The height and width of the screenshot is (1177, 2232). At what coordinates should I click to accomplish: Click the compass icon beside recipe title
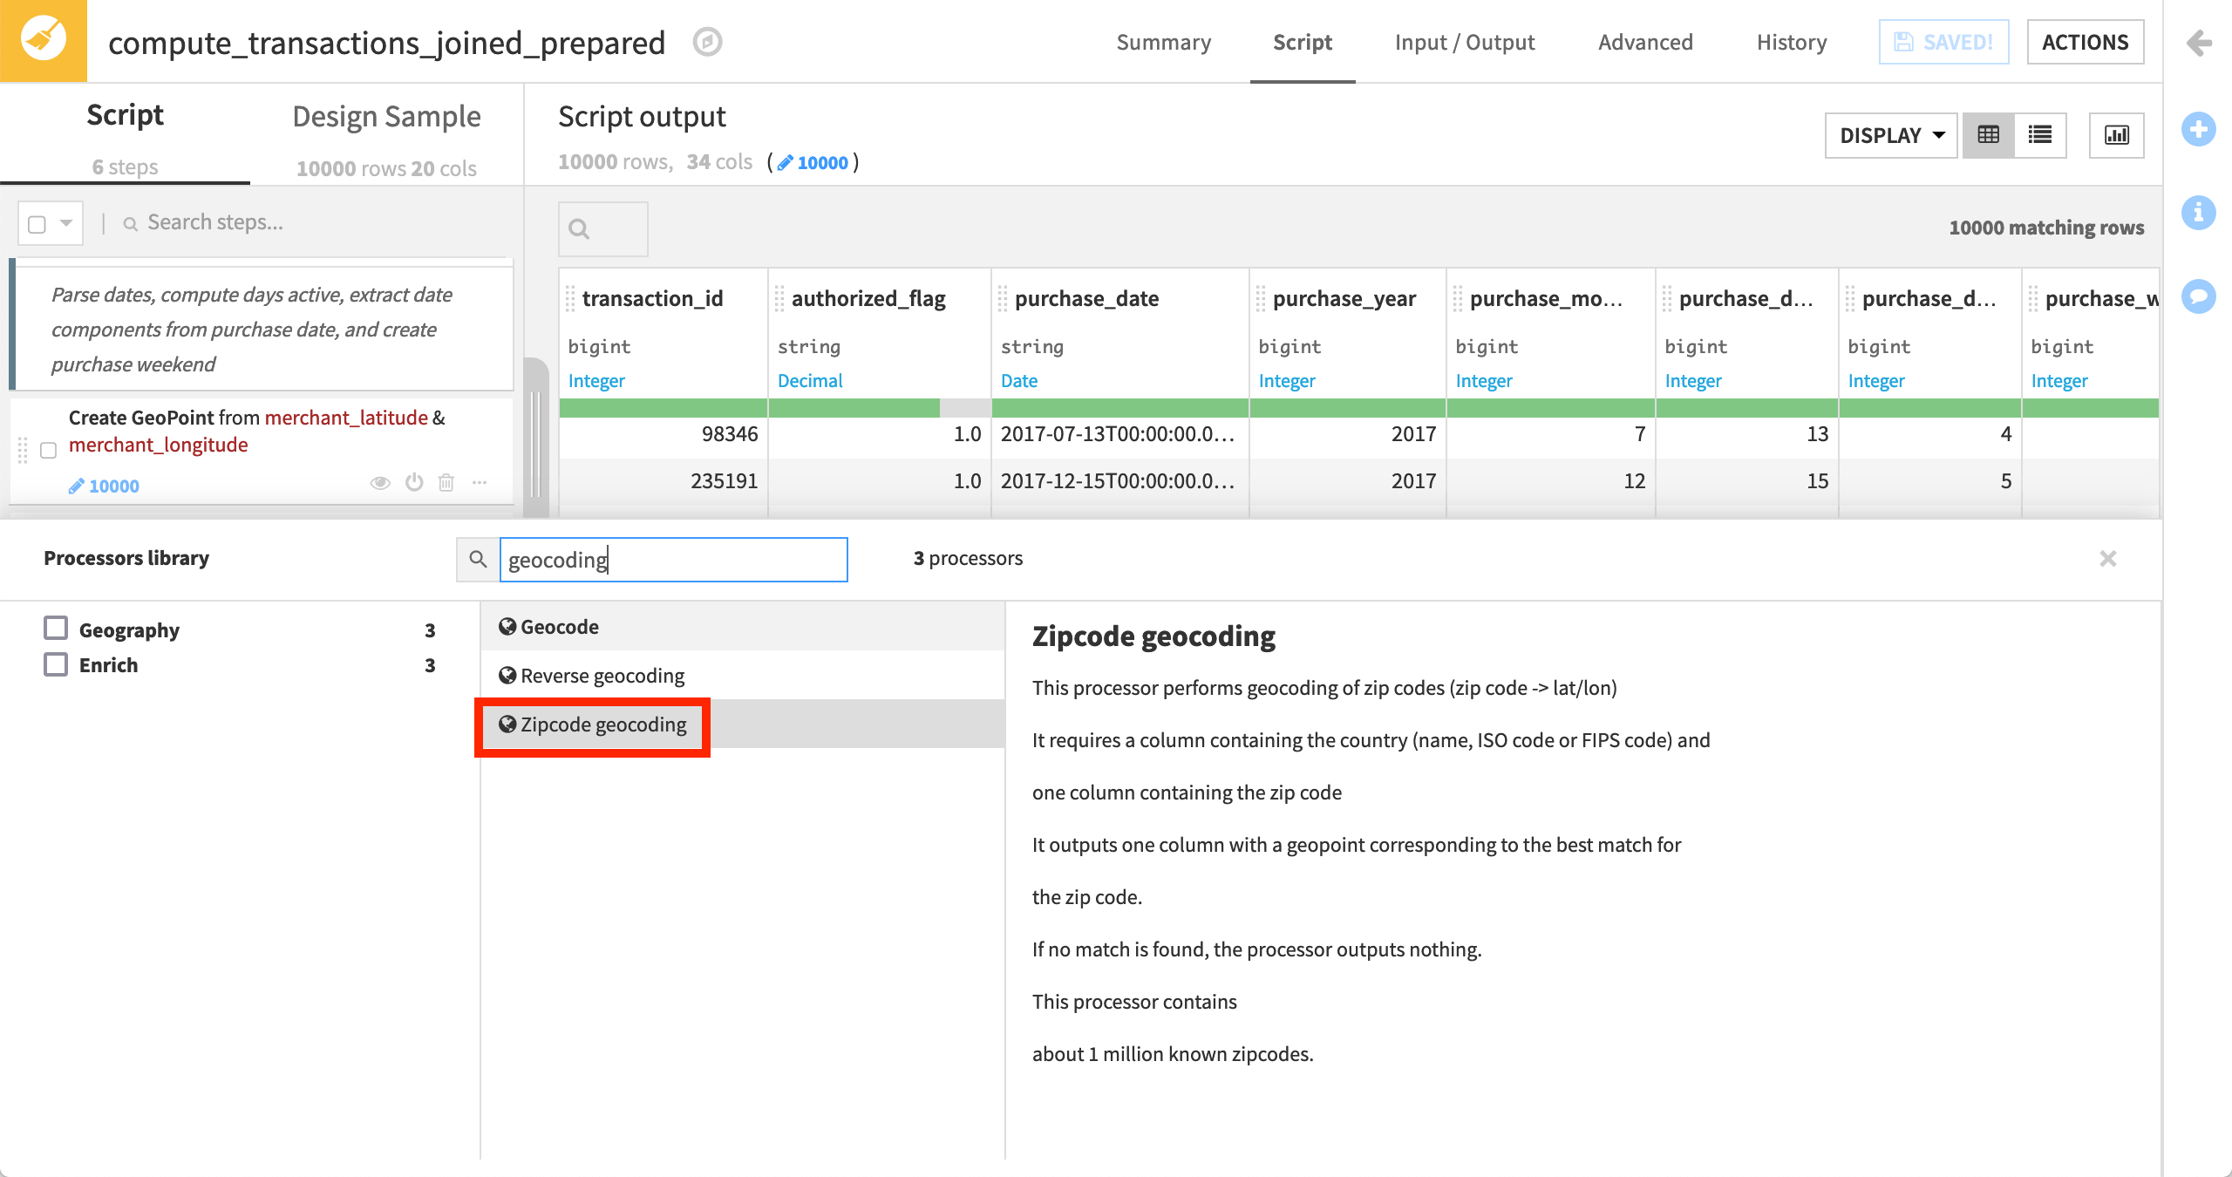pyautogui.click(x=707, y=42)
